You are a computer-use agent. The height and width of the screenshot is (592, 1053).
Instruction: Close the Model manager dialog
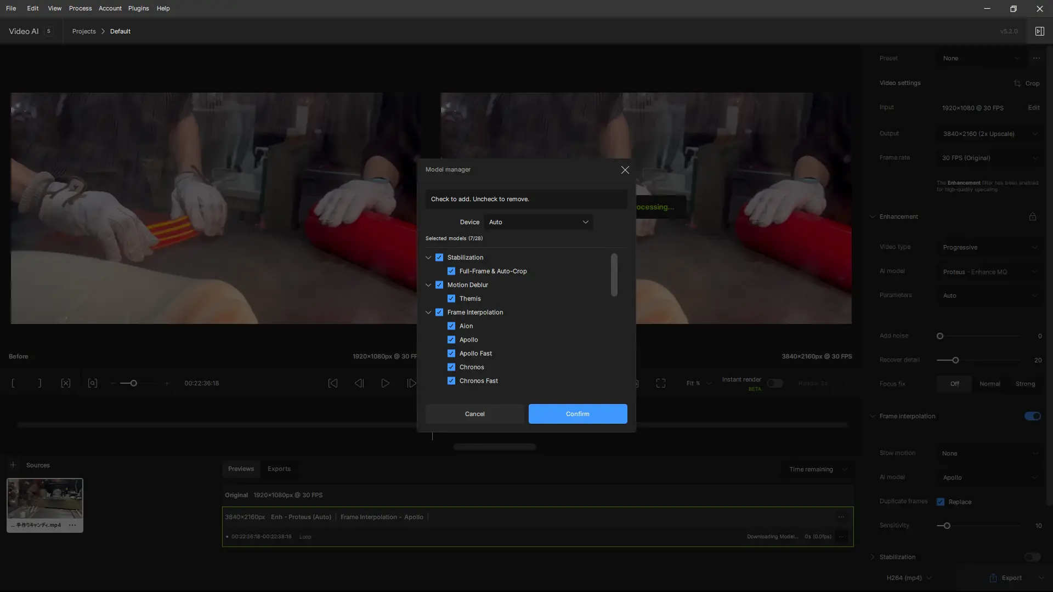pos(625,170)
